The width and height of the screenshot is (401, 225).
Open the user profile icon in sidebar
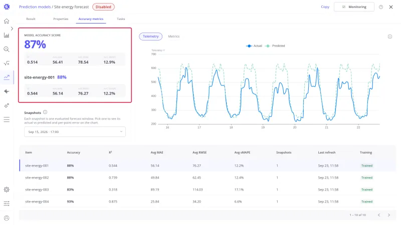point(7,218)
